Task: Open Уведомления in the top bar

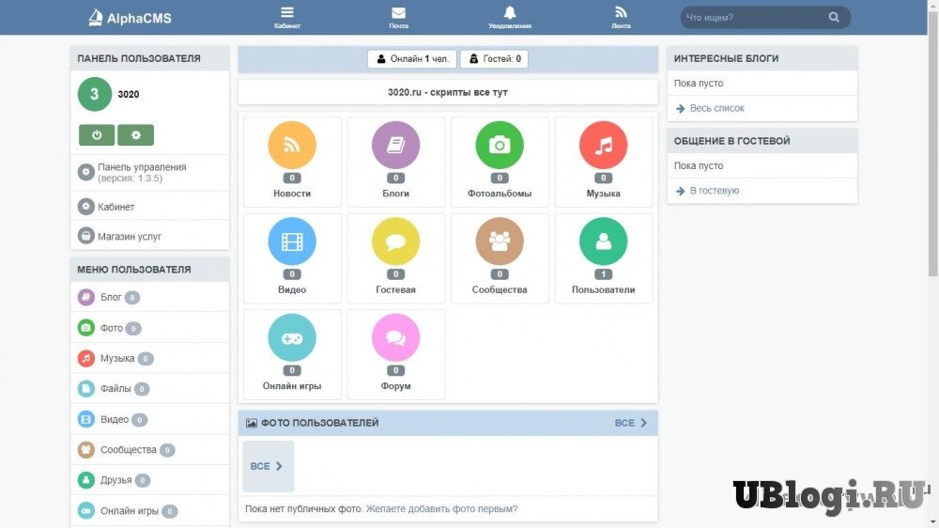Action: pyautogui.click(x=510, y=17)
